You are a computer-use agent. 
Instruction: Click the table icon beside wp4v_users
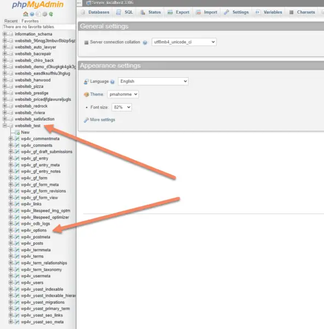point(17,282)
